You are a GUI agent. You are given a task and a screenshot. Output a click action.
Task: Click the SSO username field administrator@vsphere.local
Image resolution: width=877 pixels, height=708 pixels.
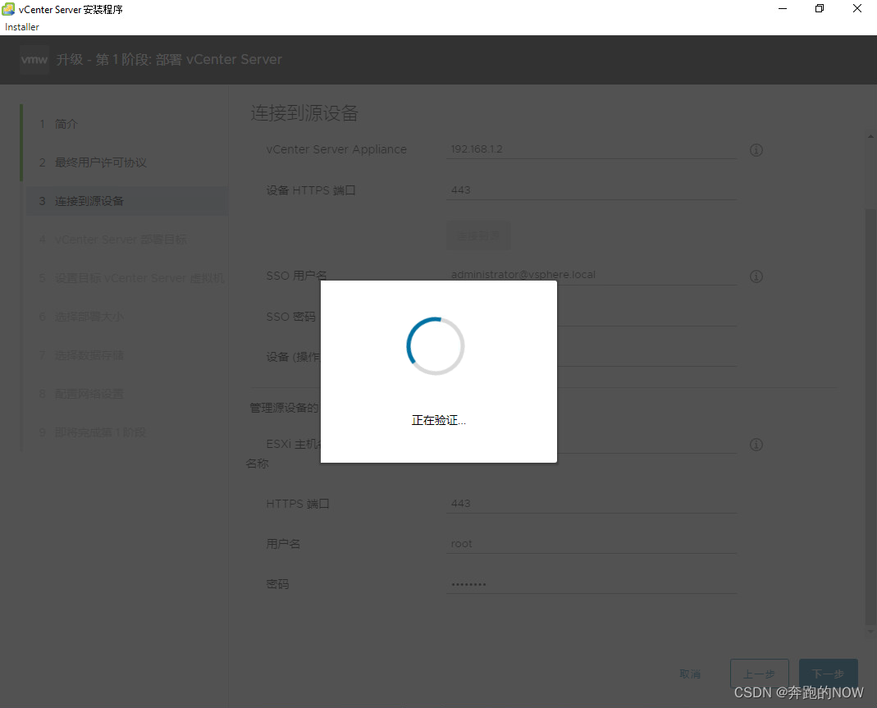(x=592, y=275)
